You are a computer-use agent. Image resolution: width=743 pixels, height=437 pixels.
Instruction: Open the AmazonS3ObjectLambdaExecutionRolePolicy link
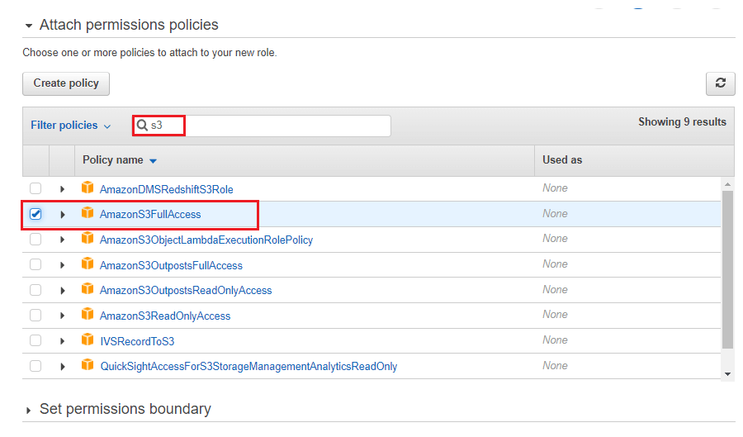point(206,240)
